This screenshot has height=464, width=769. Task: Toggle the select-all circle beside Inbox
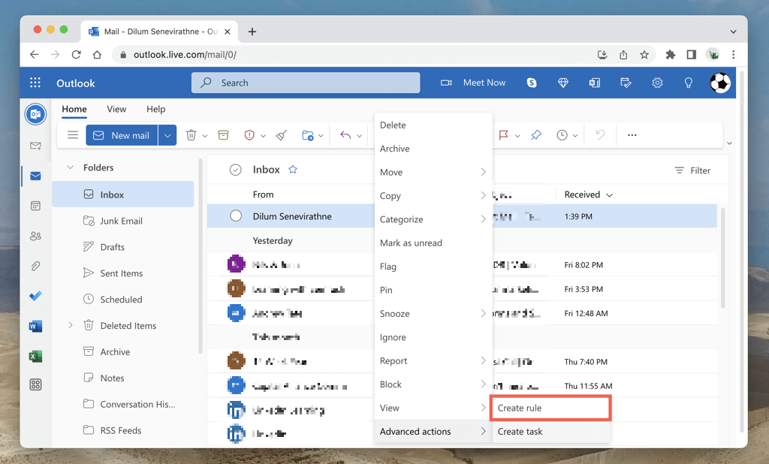point(236,170)
